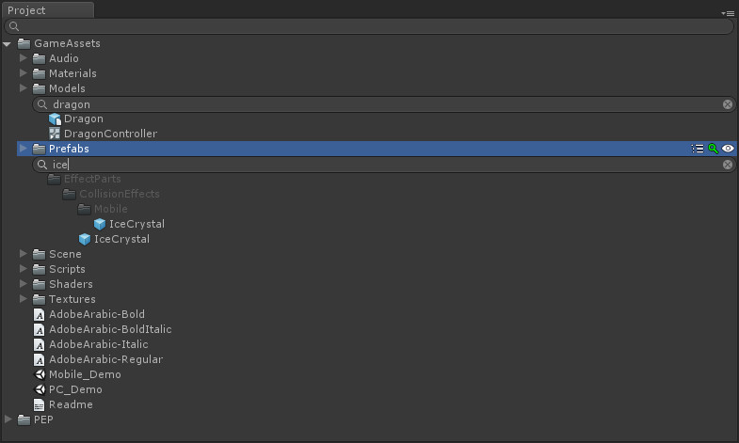Expand the Audio folder

24,58
